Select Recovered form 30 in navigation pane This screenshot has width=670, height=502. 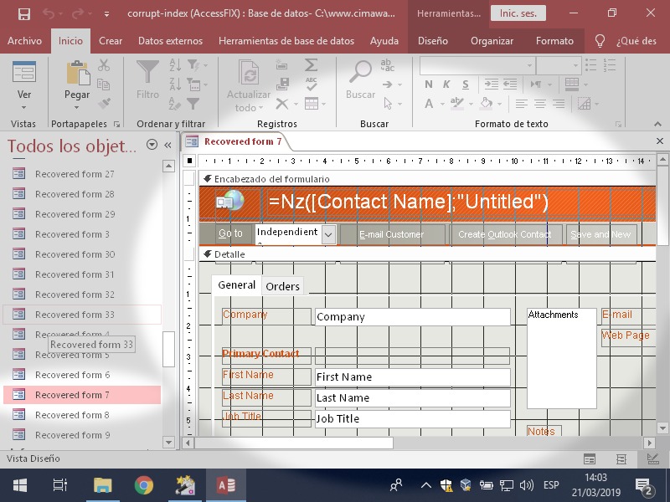coord(75,254)
